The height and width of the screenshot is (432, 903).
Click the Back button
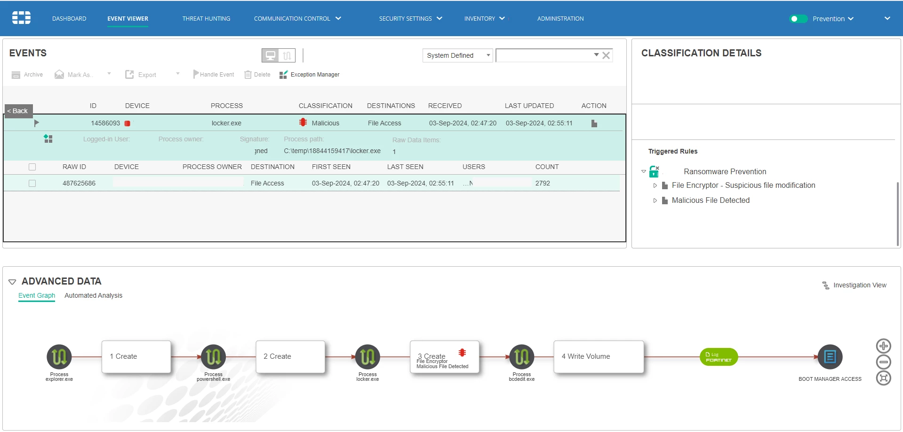18,111
